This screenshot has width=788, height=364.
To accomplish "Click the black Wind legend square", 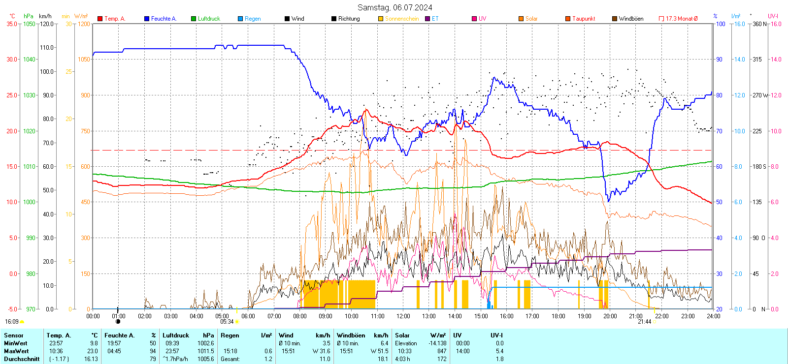I will tap(287, 19).
